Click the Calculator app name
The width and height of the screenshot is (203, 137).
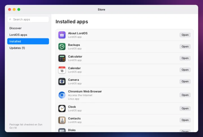[x=75, y=57]
